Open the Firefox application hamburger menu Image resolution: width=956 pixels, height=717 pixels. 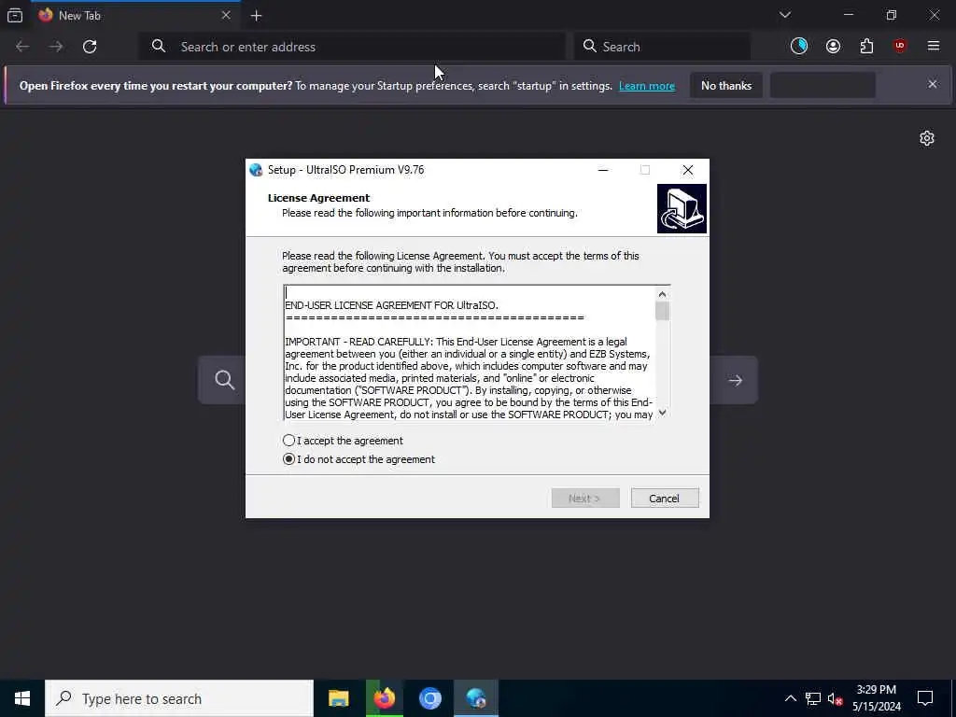(934, 46)
